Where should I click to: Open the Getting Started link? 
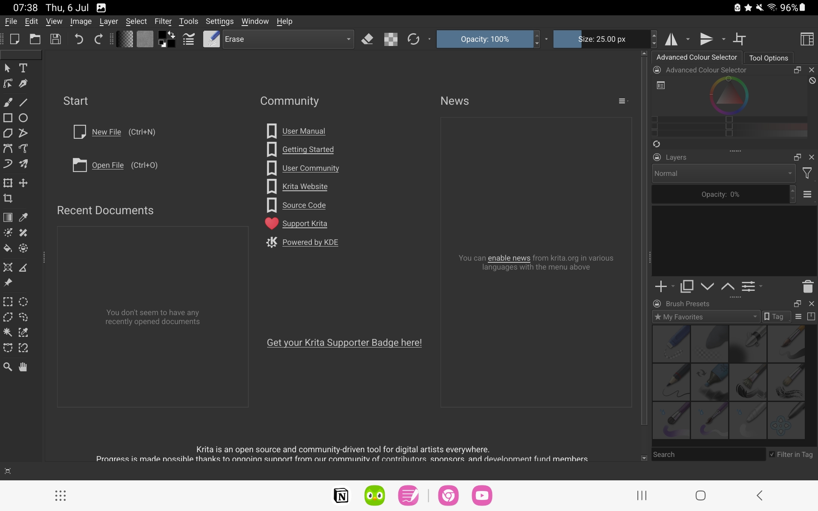point(308,149)
